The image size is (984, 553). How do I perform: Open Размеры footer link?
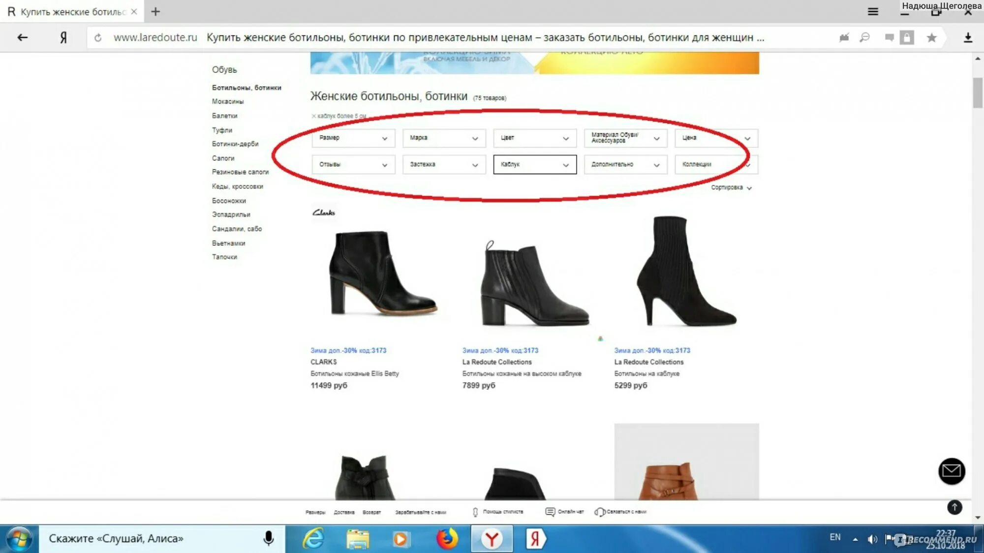pos(315,512)
